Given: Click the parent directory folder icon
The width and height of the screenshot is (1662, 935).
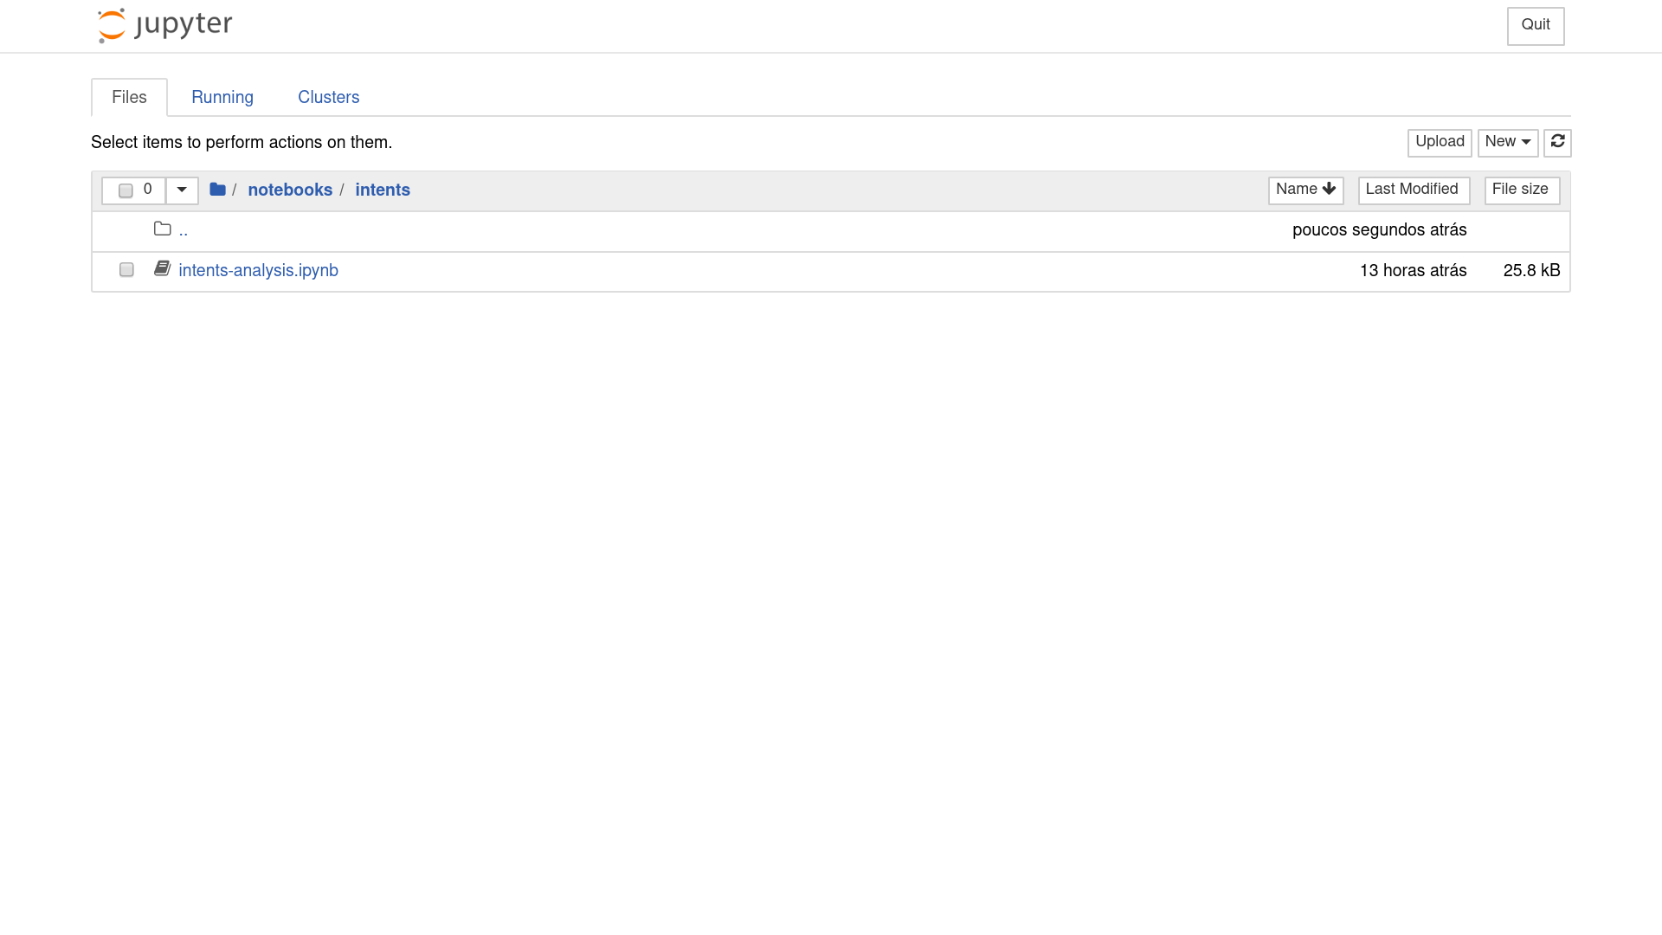Looking at the screenshot, I should (x=162, y=229).
